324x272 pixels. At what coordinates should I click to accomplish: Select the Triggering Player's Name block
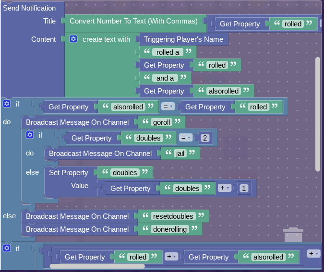(183, 39)
